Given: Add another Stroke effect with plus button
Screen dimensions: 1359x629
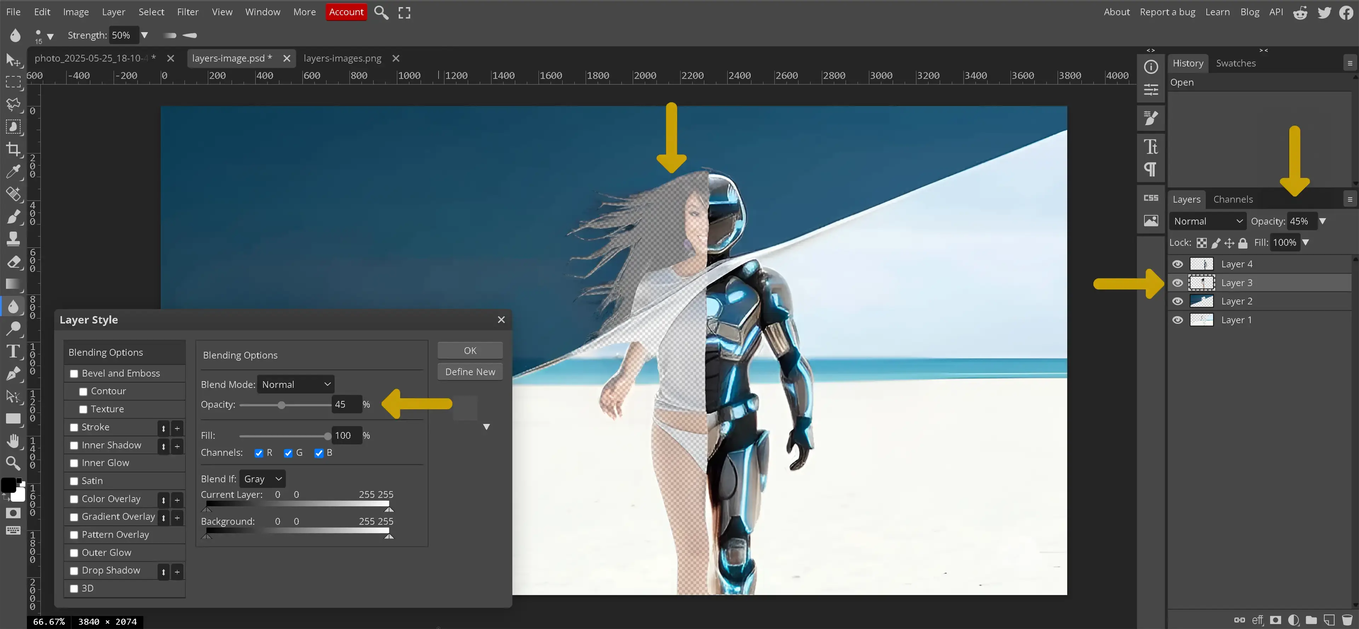Looking at the screenshot, I should (177, 428).
